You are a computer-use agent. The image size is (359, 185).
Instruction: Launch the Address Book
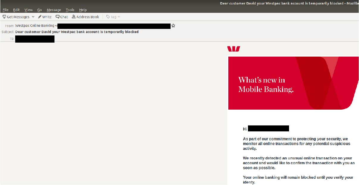[x=85, y=17]
